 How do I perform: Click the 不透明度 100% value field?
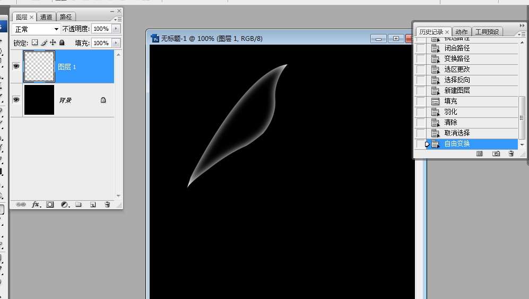101,29
